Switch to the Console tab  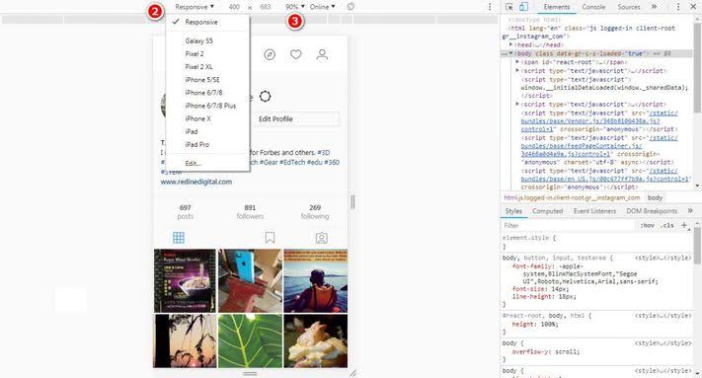pos(593,7)
